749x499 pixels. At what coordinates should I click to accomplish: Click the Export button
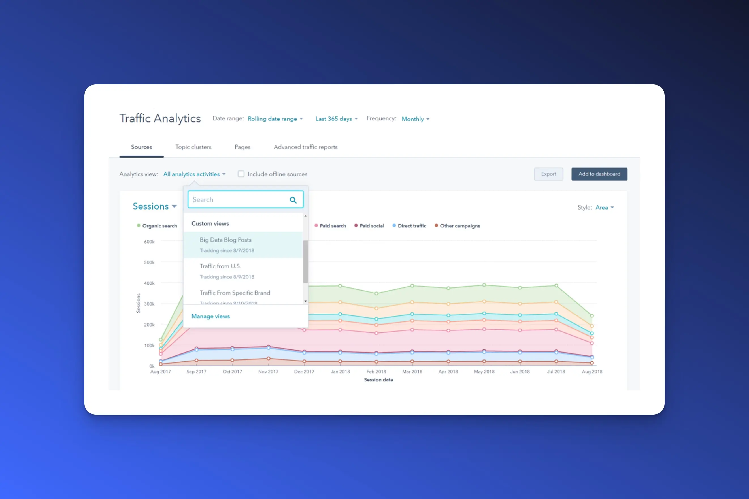548,174
